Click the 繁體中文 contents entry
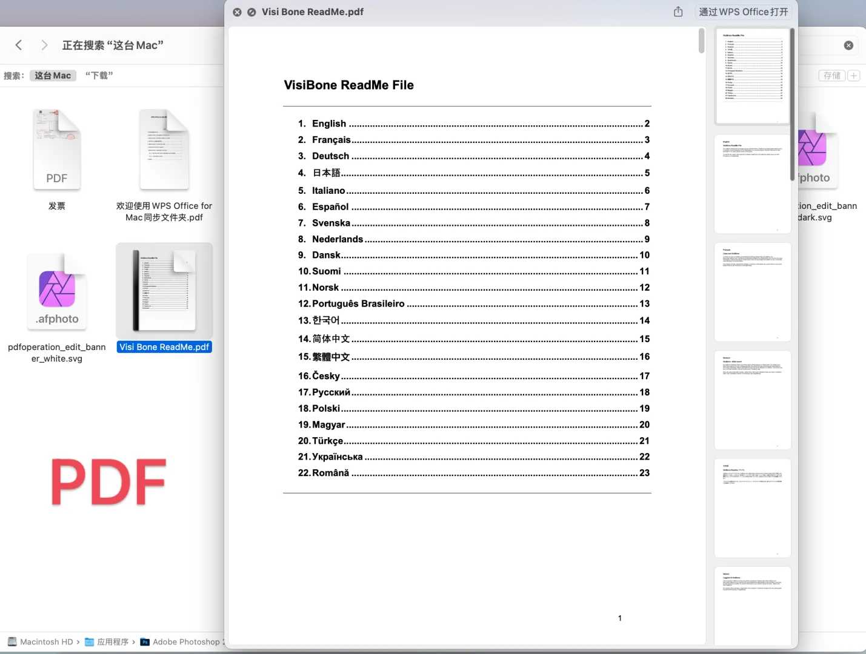The height and width of the screenshot is (654, 866). 473,357
